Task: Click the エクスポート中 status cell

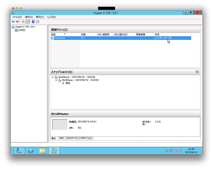Action: pyautogui.click(x=163, y=38)
